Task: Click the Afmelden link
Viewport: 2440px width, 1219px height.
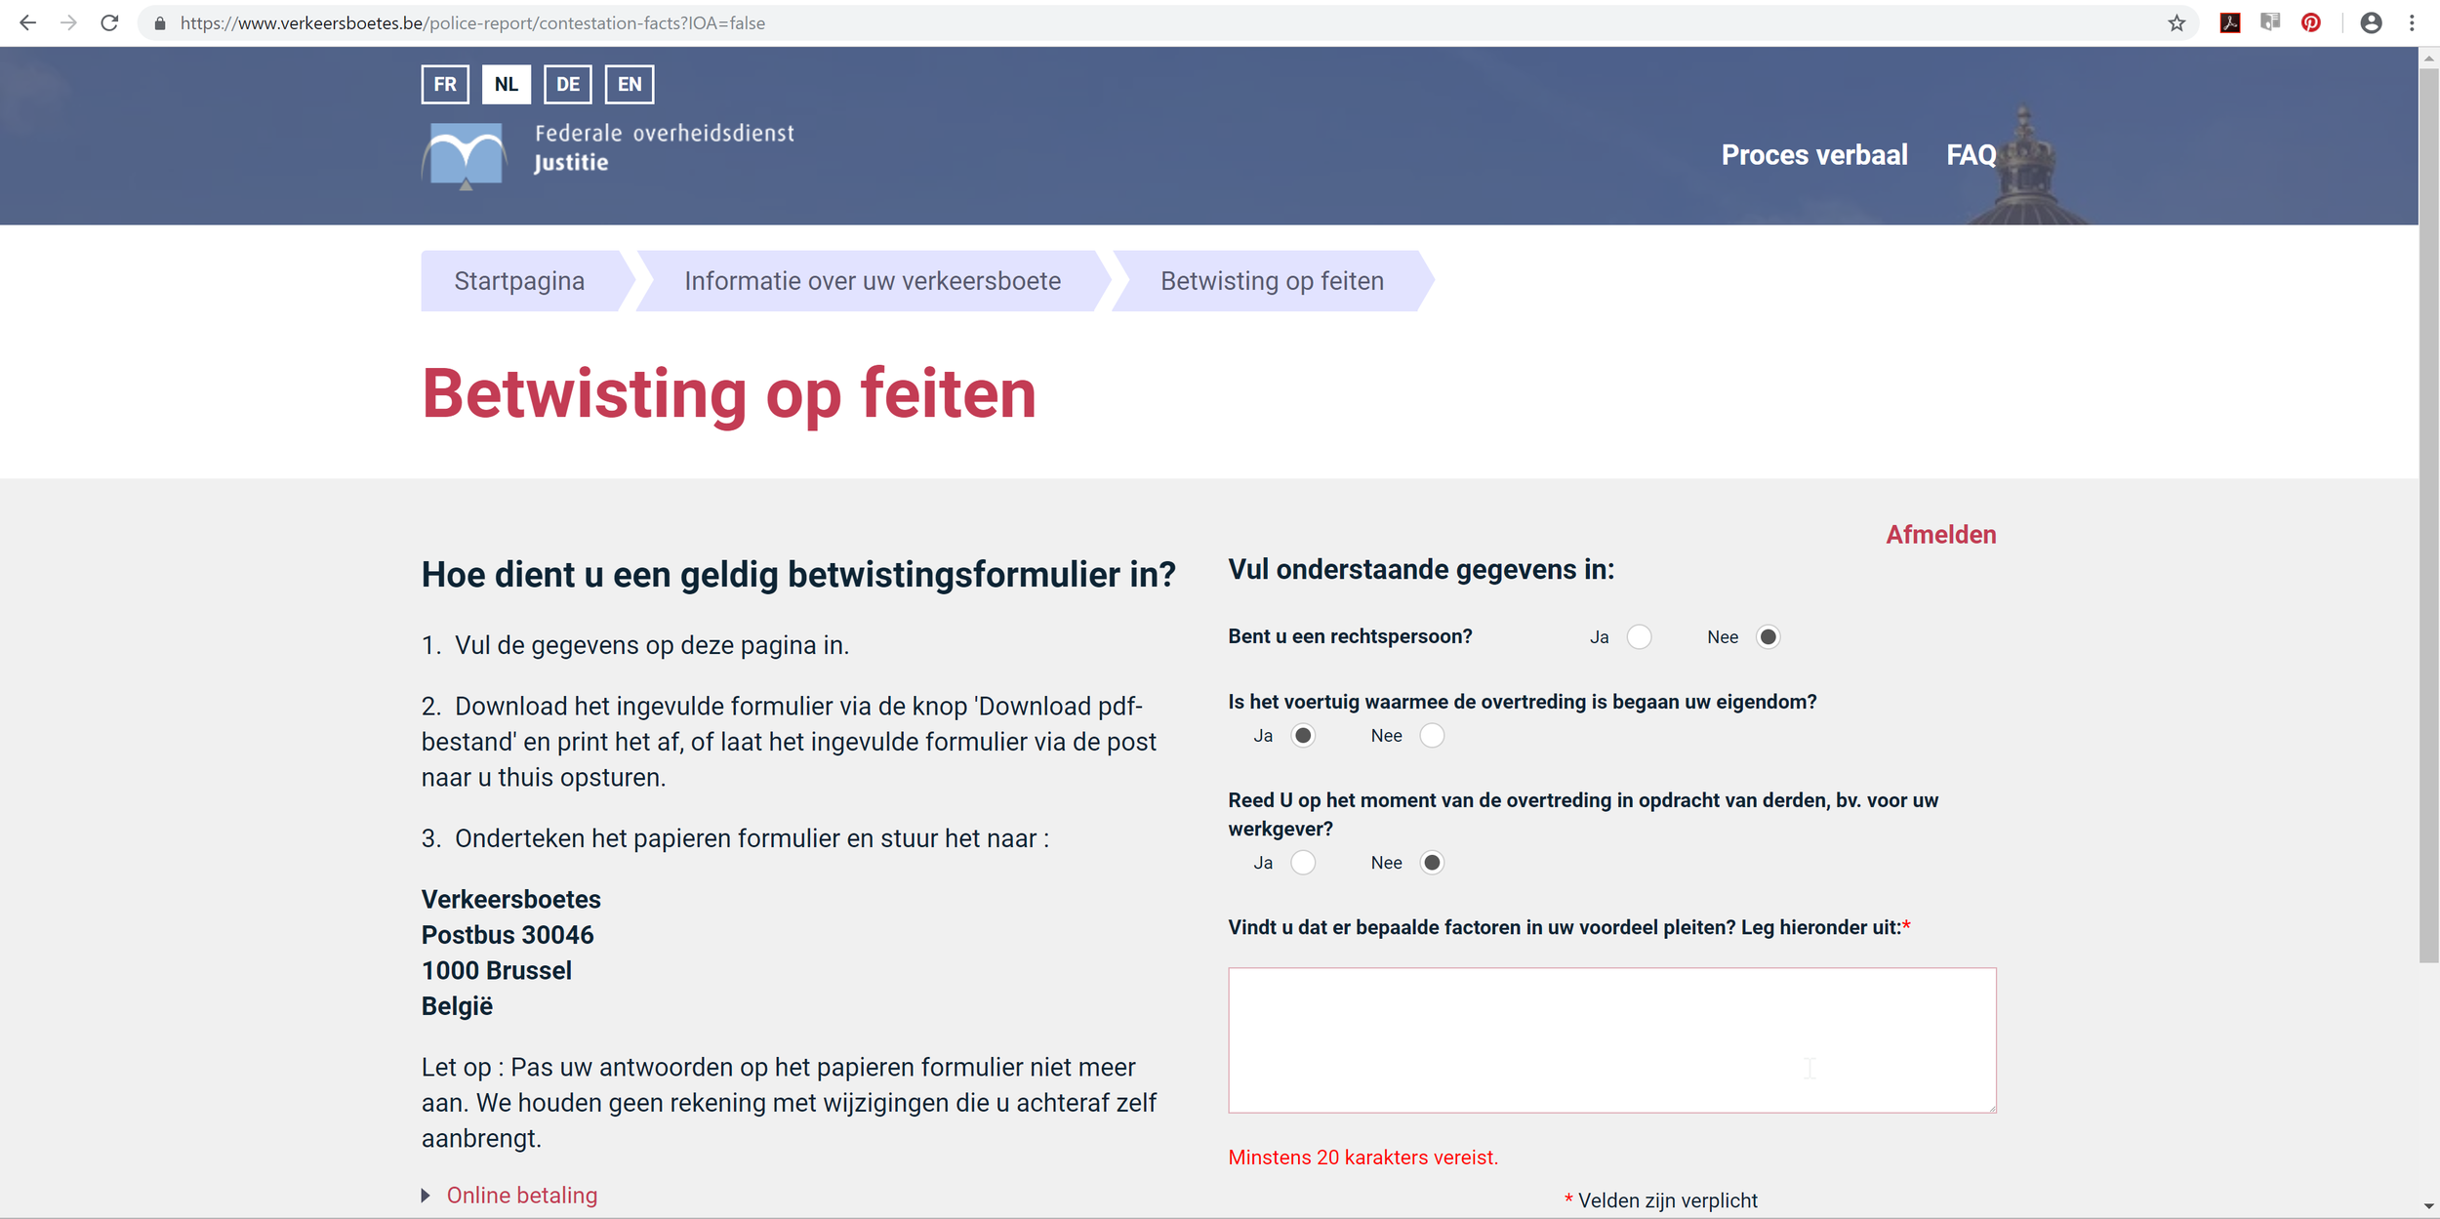Action: pos(1940,535)
